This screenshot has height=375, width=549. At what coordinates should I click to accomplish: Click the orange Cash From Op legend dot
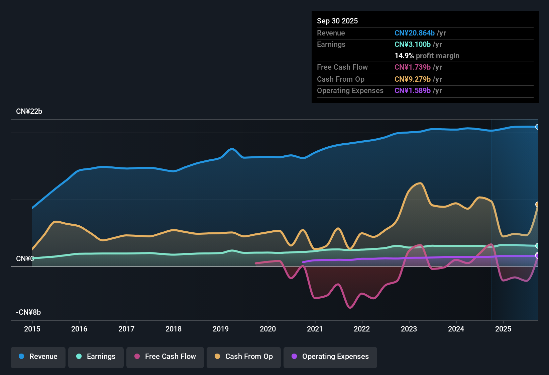217,357
